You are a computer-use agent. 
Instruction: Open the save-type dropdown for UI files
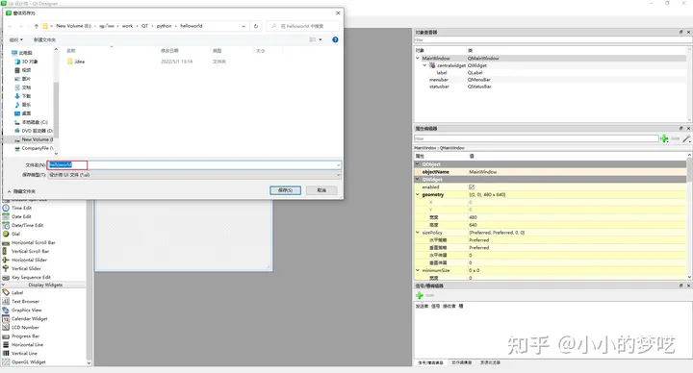pos(194,175)
